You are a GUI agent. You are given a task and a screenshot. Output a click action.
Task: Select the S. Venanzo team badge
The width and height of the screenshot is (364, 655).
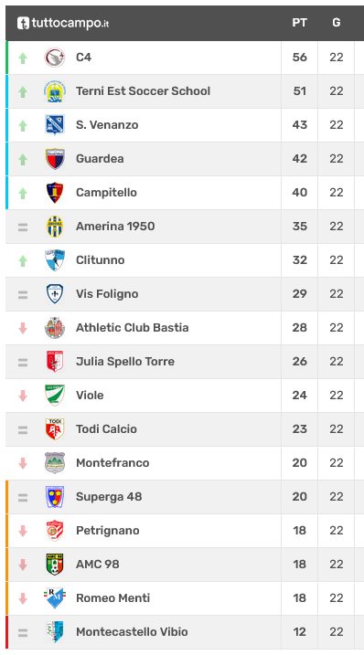(55, 125)
